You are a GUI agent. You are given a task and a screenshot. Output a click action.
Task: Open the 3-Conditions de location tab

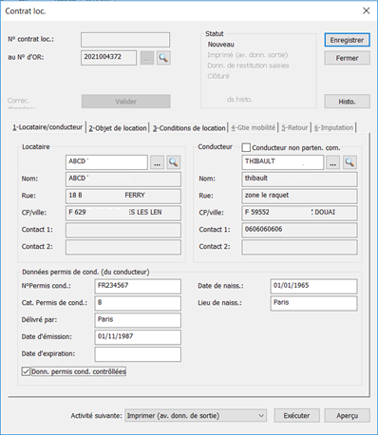click(189, 128)
